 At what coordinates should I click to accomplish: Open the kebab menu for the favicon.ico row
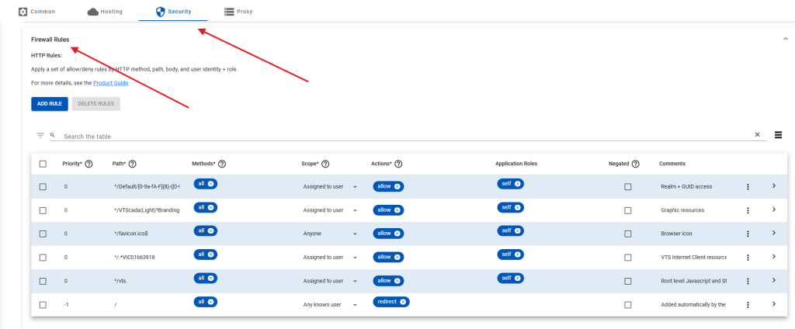(x=748, y=234)
